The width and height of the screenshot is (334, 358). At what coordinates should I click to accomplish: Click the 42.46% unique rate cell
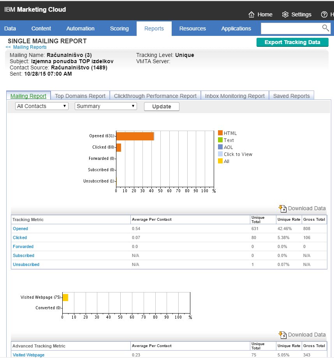pyautogui.click(x=285, y=229)
